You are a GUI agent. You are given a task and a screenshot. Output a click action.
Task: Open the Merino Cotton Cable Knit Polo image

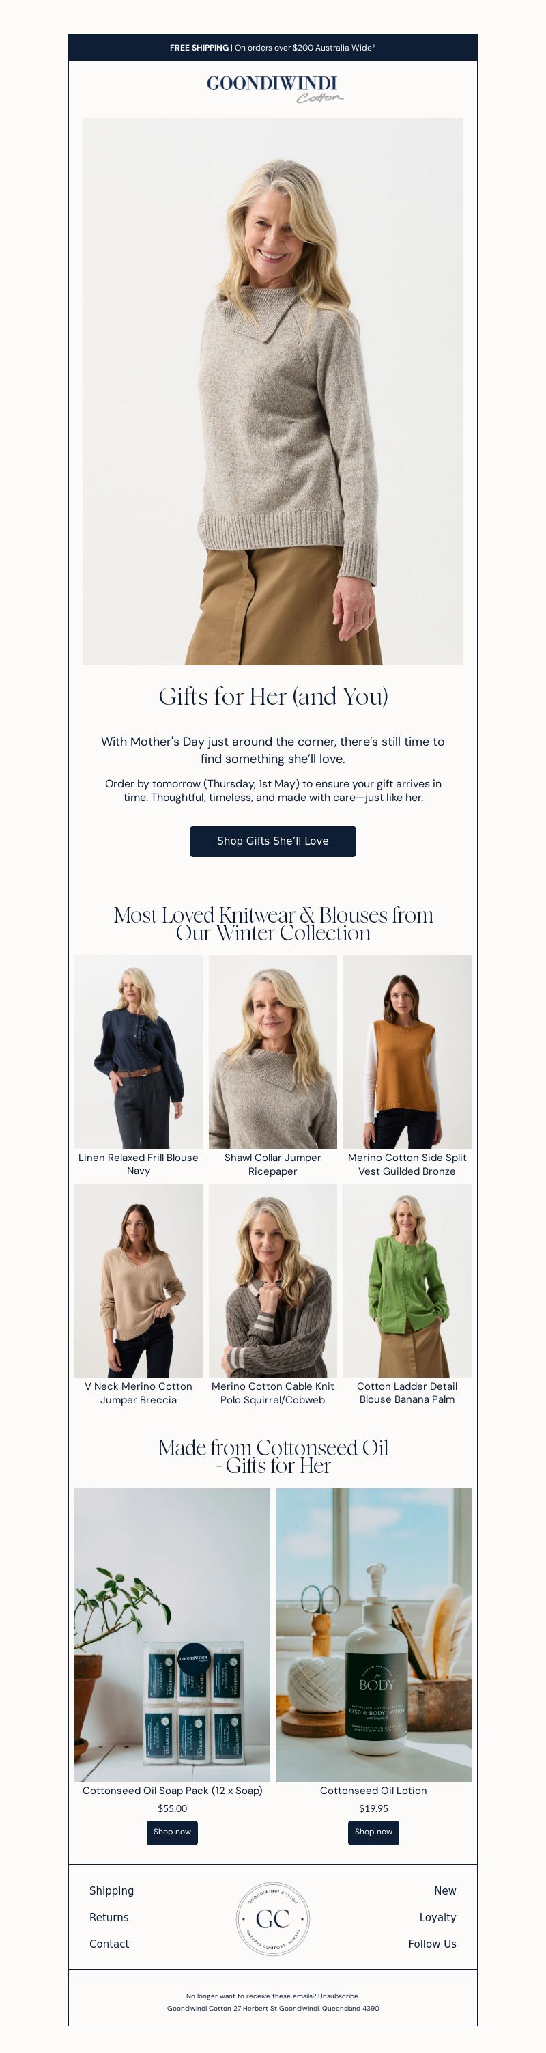tap(273, 1280)
